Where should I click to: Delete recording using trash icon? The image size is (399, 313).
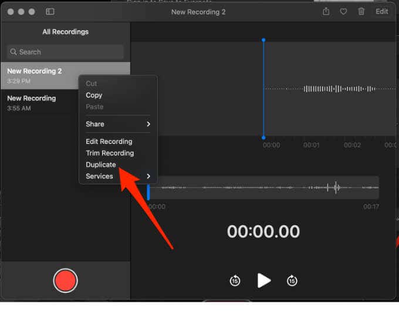click(361, 12)
